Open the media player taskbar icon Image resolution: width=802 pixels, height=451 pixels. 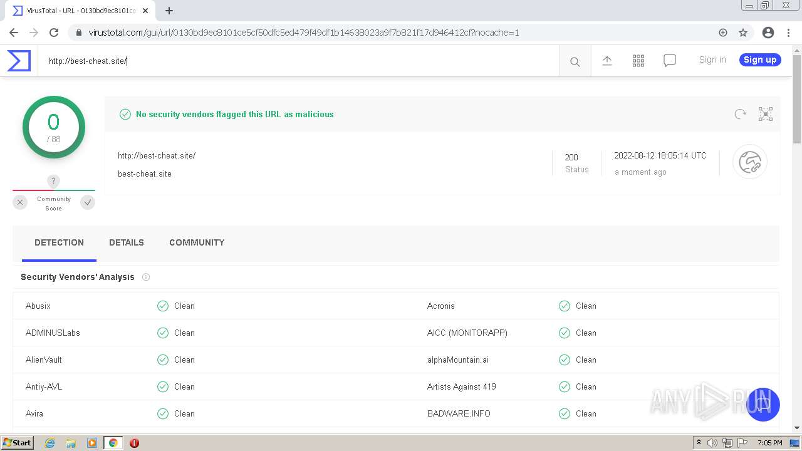pyautogui.click(x=92, y=443)
